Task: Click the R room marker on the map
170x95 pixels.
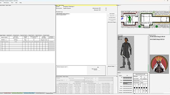Action: pyautogui.click(x=136, y=12)
